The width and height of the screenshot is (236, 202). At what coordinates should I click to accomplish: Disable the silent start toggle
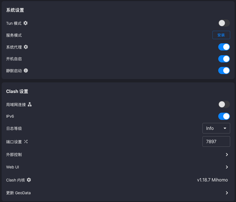(224, 70)
